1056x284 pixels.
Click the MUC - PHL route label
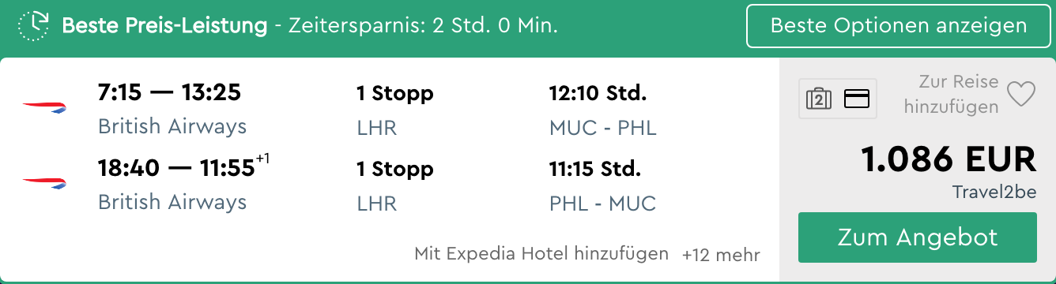coord(603,128)
